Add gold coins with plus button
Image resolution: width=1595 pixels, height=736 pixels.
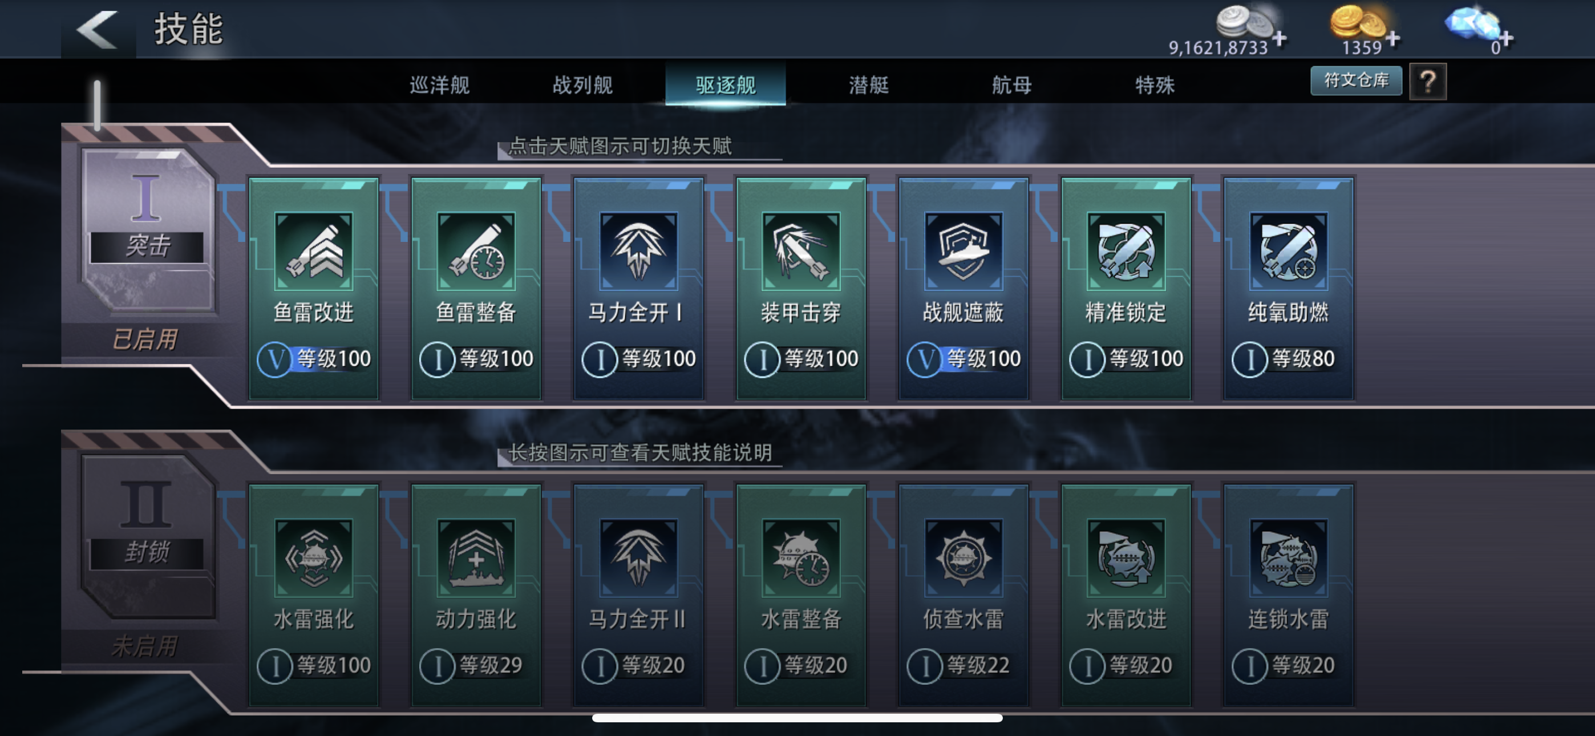pyautogui.click(x=1392, y=38)
